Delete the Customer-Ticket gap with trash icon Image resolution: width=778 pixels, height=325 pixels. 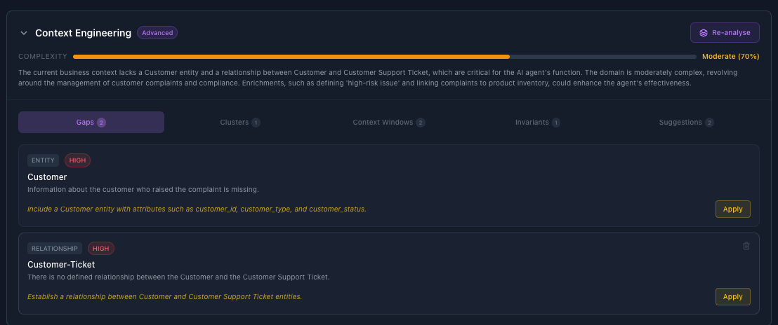point(746,246)
